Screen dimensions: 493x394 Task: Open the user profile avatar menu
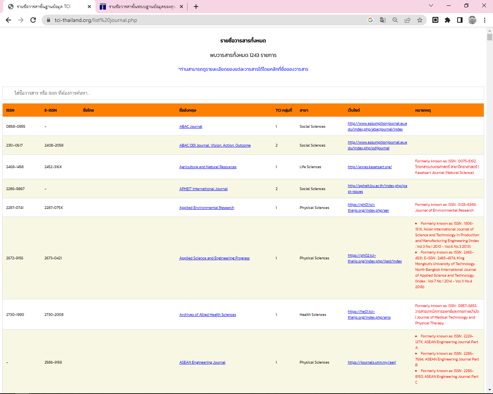[x=472, y=20]
